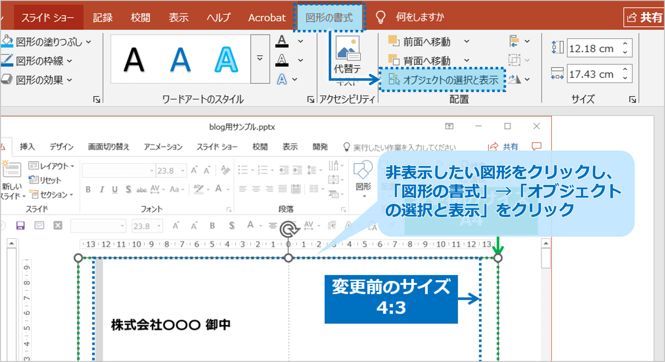Viewport: 665px width, 362px height.
Task: Open the 前面へ移動 dropdown arrow
Action: click(467, 42)
